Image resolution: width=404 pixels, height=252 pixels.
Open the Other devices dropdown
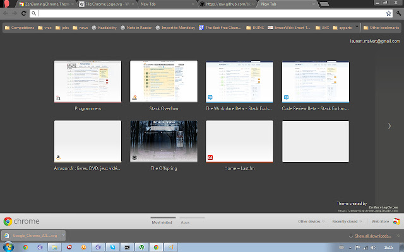point(311,221)
